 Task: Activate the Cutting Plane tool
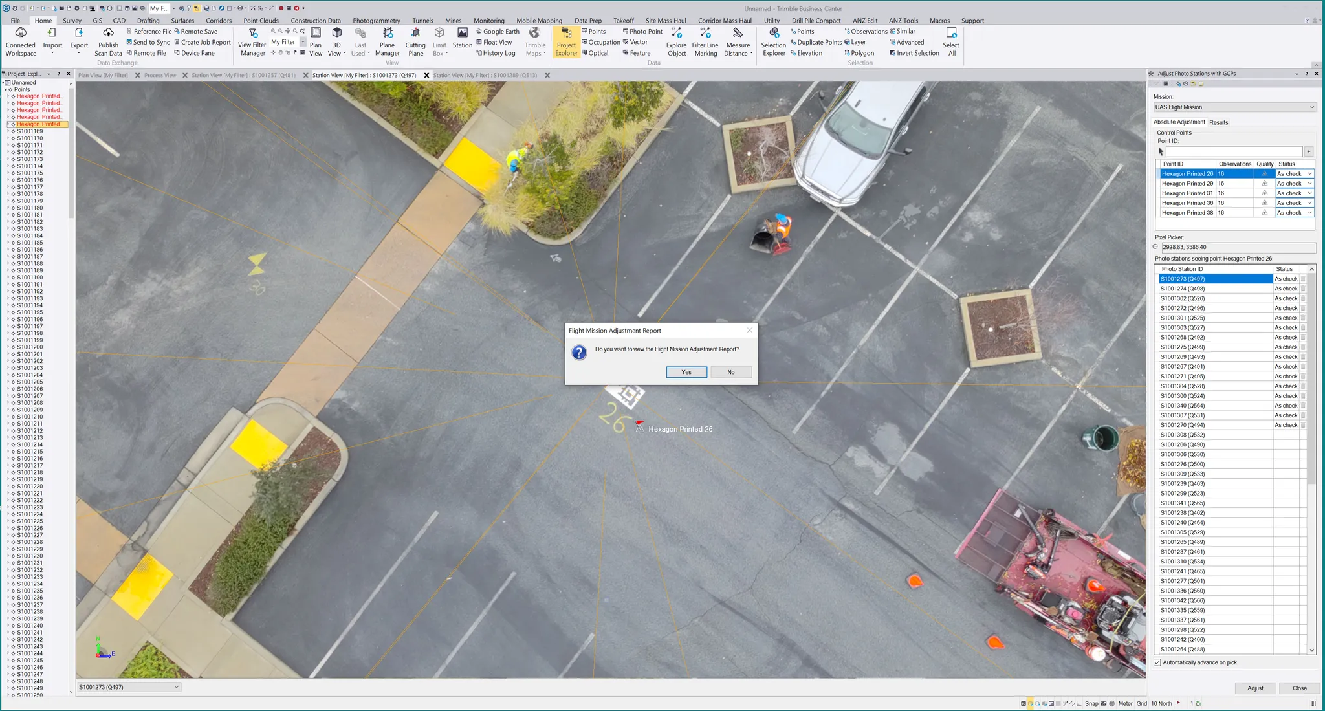click(x=415, y=42)
